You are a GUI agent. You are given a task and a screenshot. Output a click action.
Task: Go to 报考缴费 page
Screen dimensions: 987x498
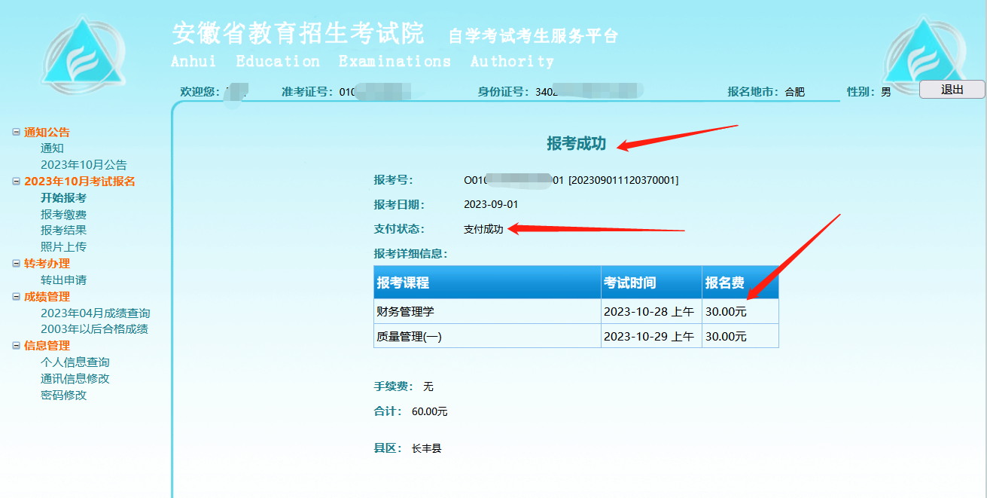tap(63, 215)
